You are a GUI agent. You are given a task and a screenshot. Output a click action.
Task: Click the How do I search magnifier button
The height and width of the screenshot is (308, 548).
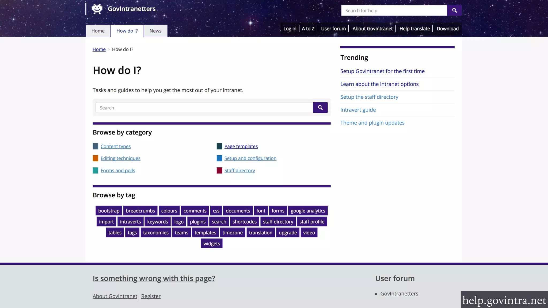pyautogui.click(x=320, y=107)
